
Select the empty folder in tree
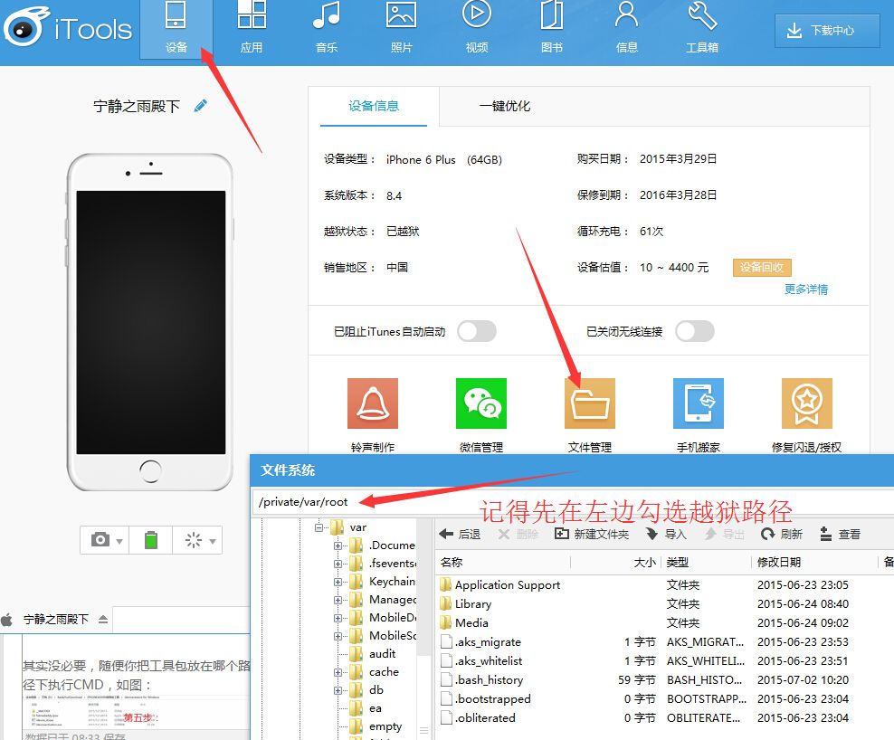pos(376,726)
